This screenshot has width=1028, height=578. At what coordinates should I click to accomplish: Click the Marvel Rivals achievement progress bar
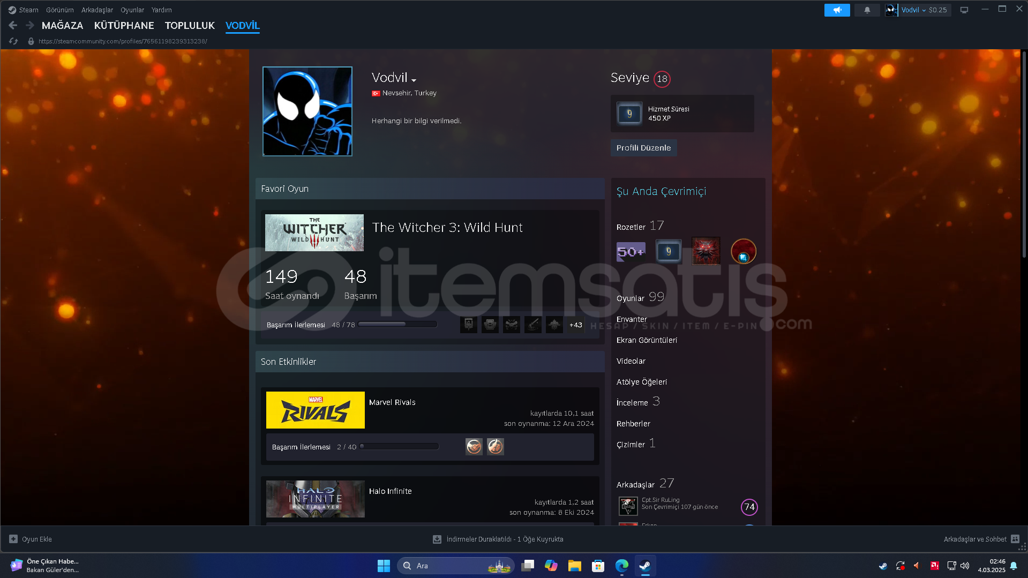tap(399, 447)
